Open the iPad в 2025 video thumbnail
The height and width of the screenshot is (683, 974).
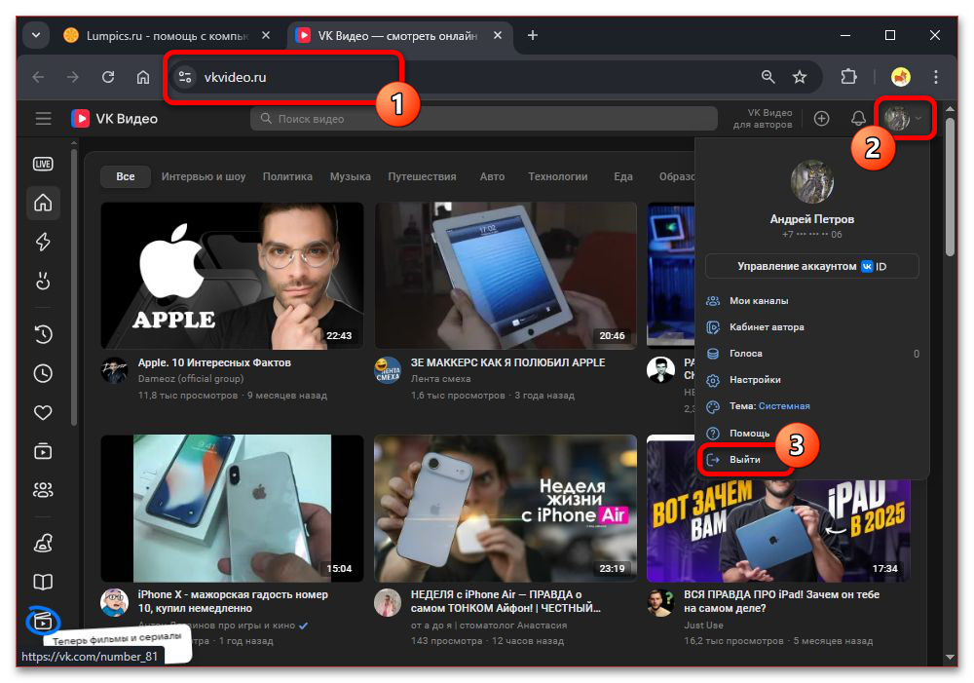(x=779, y=529)
